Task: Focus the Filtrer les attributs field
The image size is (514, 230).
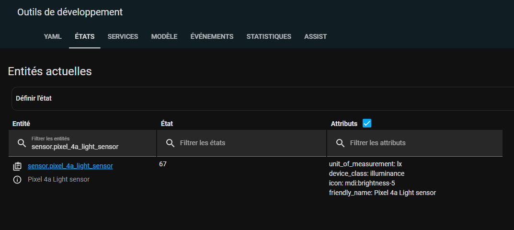Action: tap(415, 143)
